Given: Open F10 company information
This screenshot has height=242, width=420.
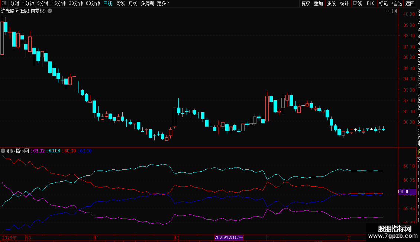Looking at the screenshot, I should [371, 3].
